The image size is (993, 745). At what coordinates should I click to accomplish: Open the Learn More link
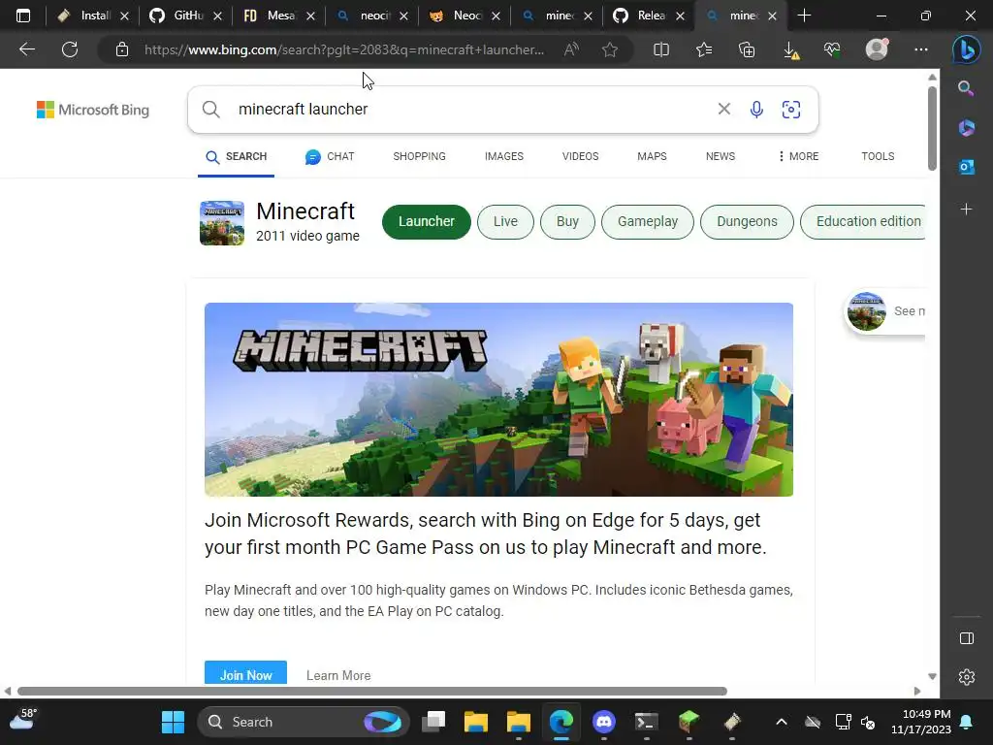(338, 675)
